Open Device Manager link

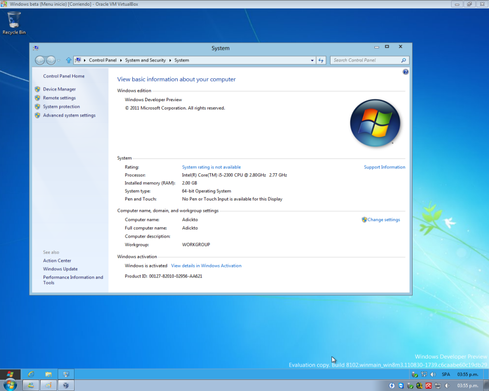pyautogui.click(x=59, y=89)
